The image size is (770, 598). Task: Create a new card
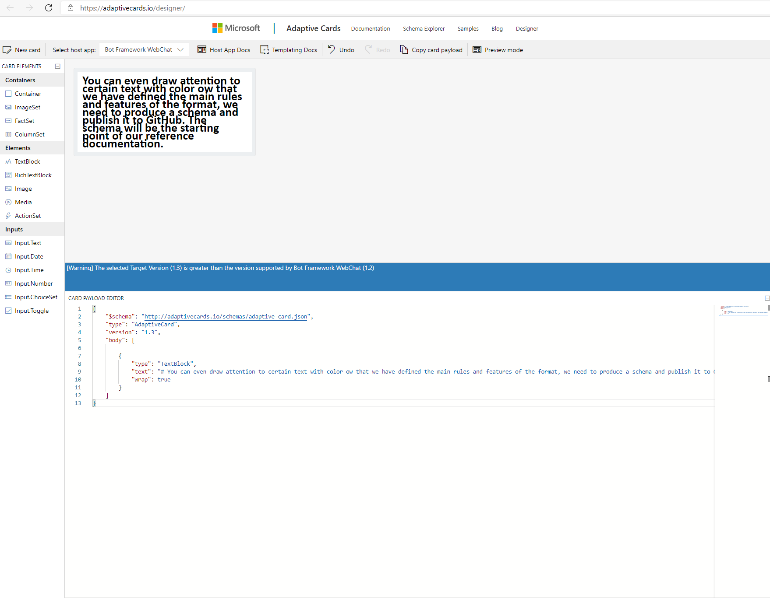click(22, 49)
